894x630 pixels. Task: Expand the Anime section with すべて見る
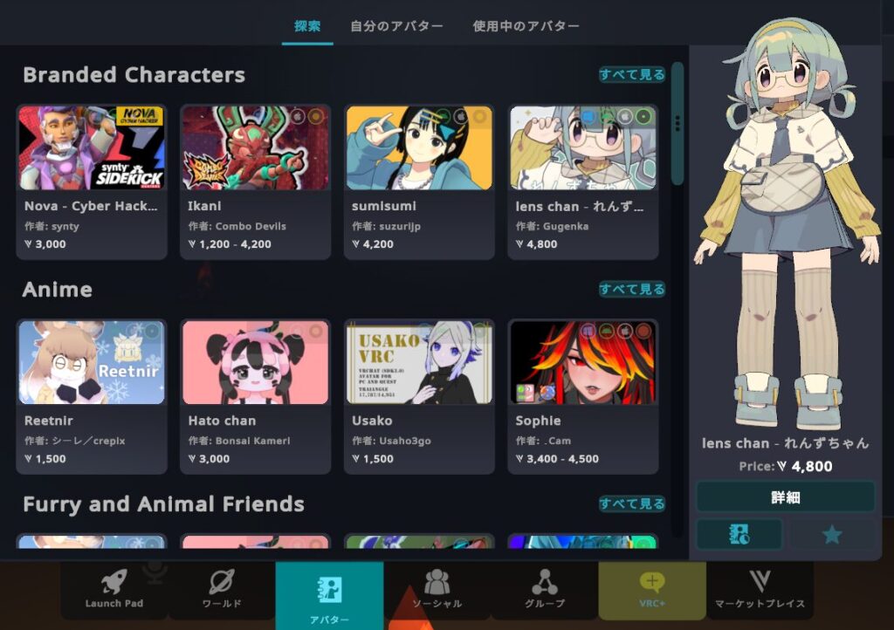tap(632, 290)
